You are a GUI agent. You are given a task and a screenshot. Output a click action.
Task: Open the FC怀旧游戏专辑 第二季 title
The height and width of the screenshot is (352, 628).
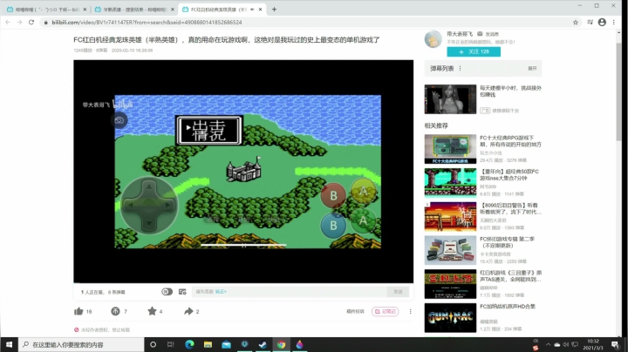[x=507, y=242]
